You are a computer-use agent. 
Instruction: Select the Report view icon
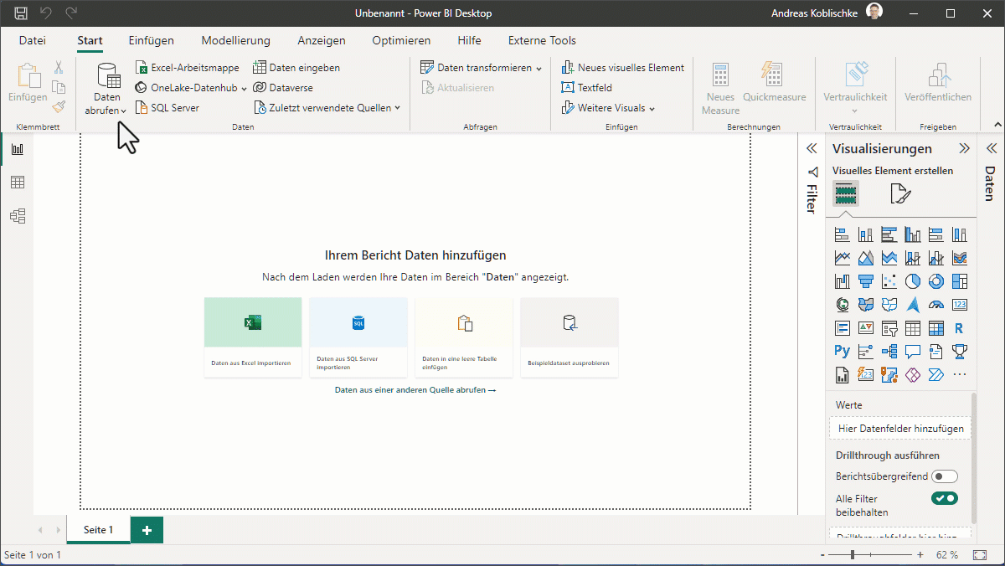[x=18, y=149]
